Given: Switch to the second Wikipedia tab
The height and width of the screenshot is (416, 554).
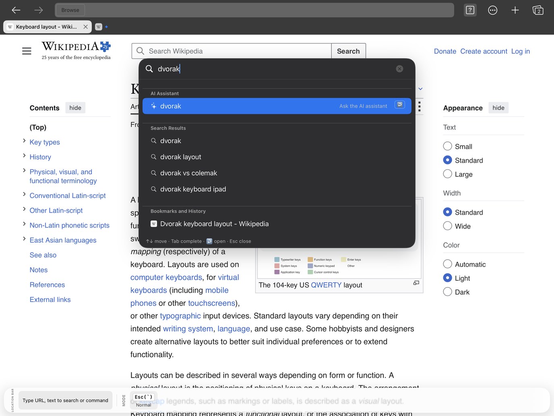Looking at the screenshot, I should pos(99,27).
